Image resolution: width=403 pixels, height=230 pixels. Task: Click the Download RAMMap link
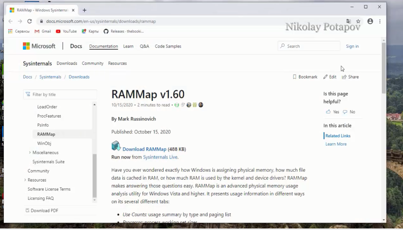(x=145, y=149)
